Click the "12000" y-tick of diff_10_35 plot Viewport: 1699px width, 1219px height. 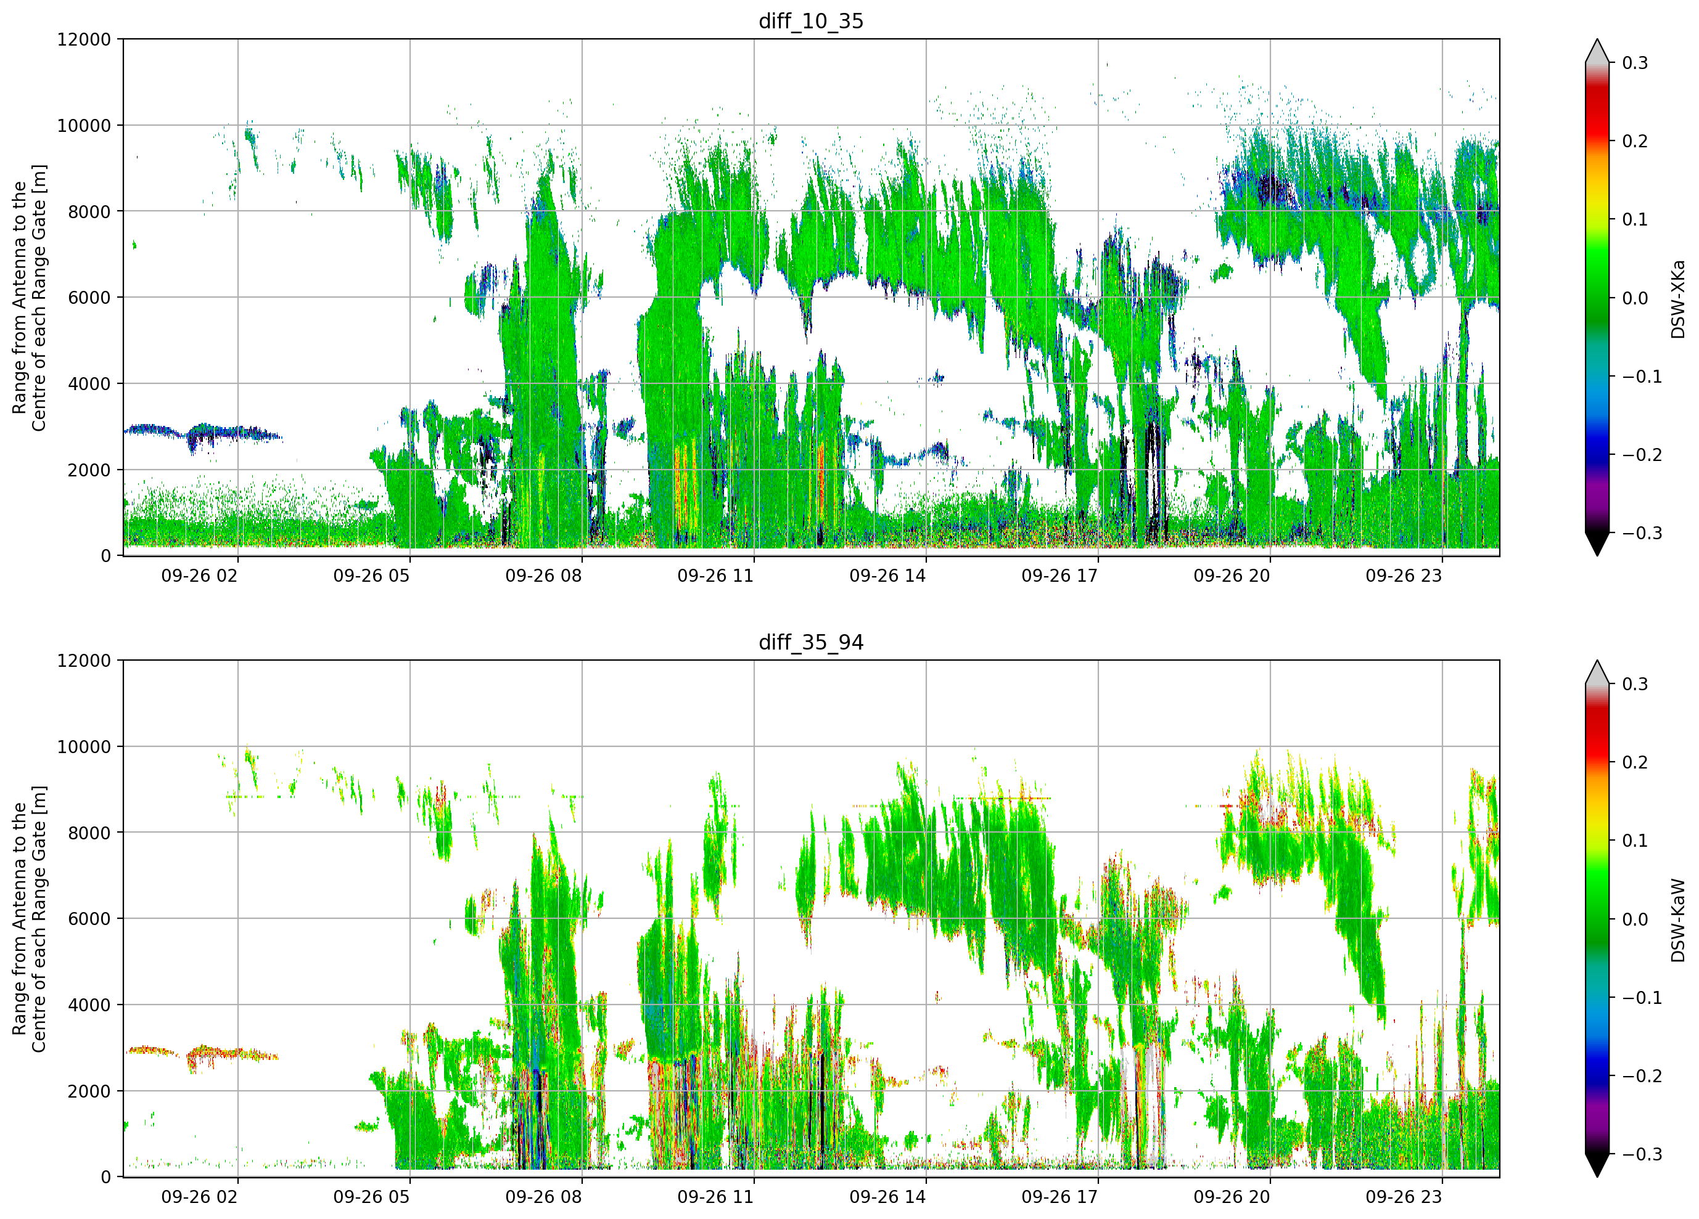(84, 39)
